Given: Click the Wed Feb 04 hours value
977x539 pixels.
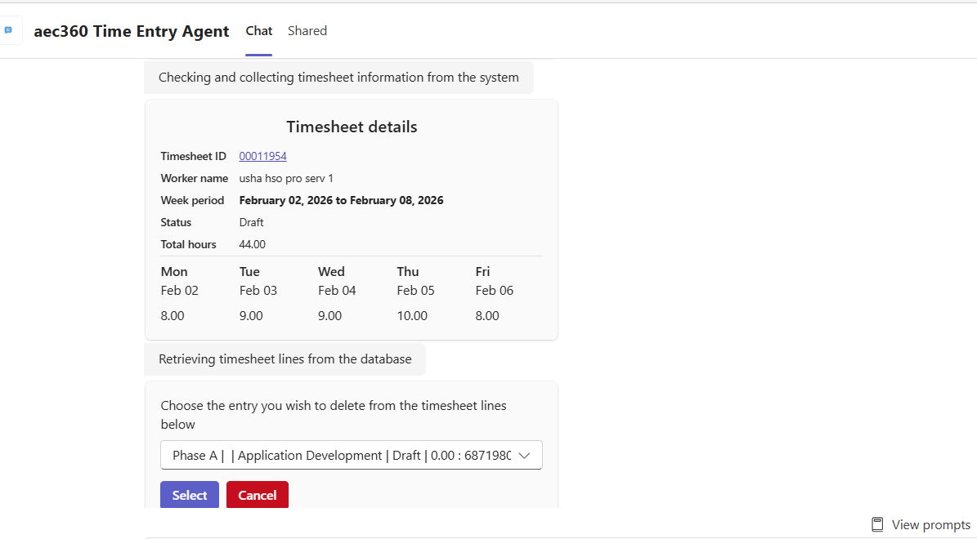Looking at the screenshot, I should [x=329, y=315].
